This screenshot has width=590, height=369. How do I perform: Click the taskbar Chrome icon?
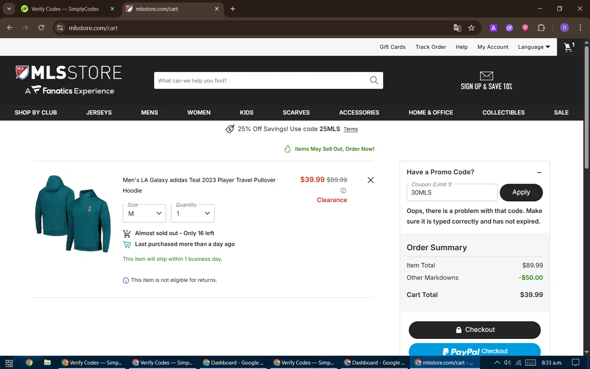coord(29,363)
